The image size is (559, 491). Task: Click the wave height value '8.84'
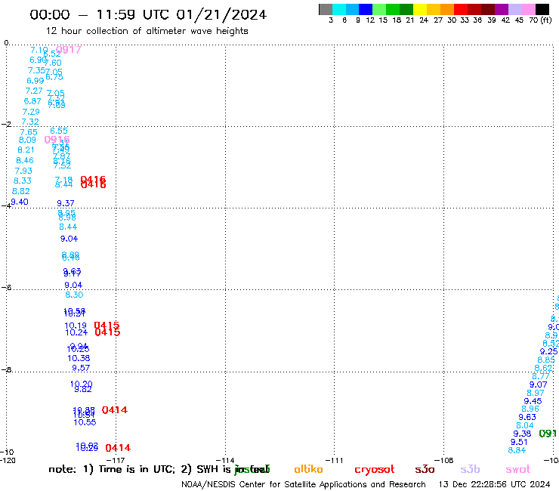517,450
